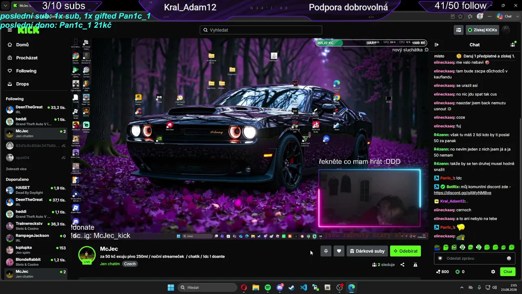Open Opera from the taskbar

(244, 287)
